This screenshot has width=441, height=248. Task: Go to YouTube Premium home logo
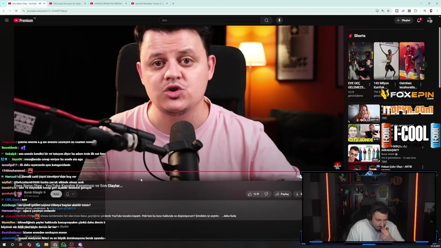point(23,20)
